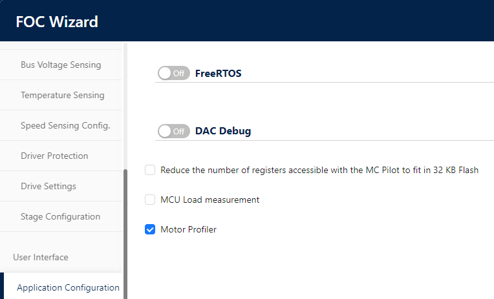
Task: Open Bus Voltage Sensing in the sidebar
Action: point(61,65)
